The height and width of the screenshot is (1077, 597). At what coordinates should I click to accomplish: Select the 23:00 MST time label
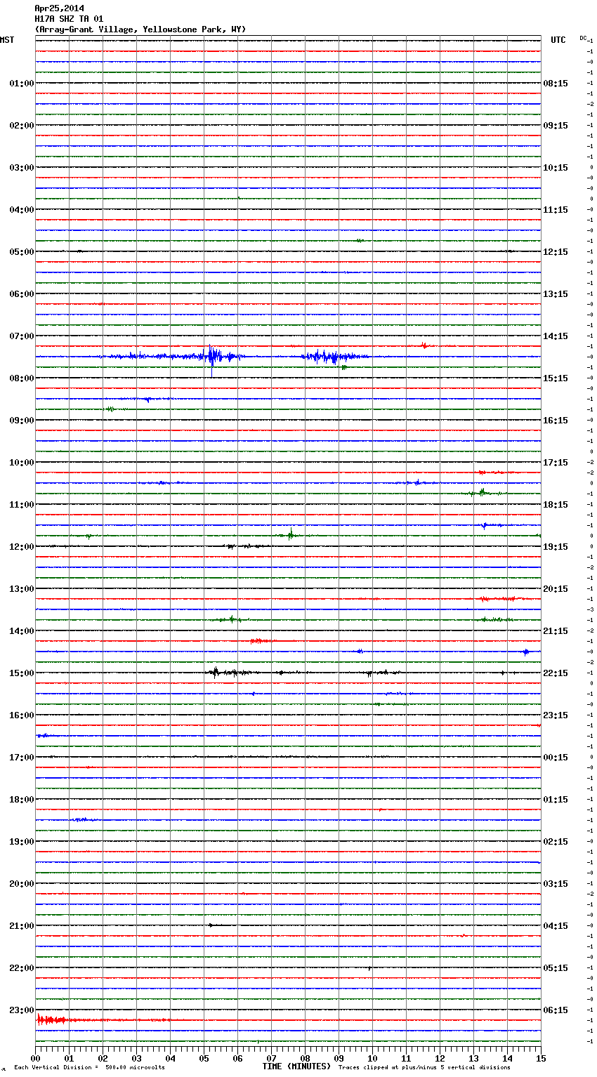click(21, 1010)
